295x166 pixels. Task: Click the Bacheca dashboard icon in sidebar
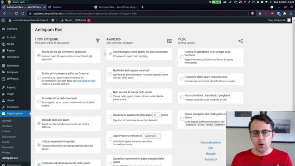click(3, 29)
